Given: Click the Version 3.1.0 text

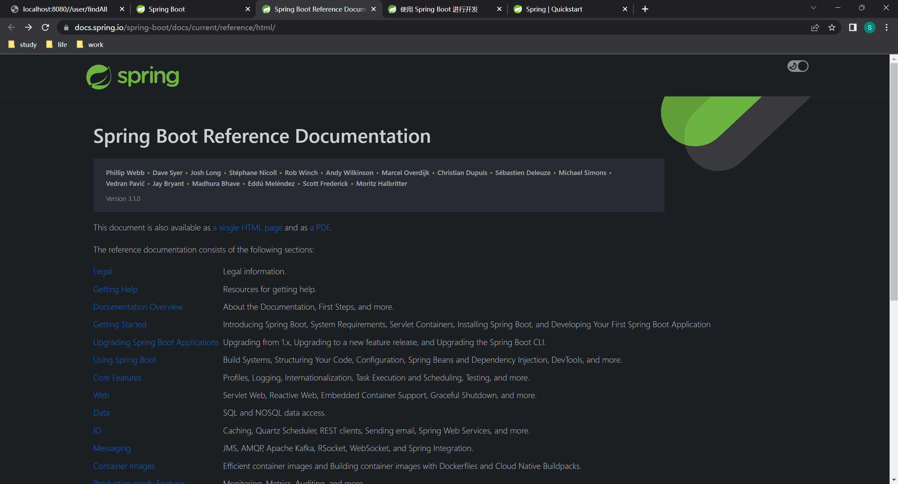Looking at the screenshot, I should pyautogui.click(x=123, y=199).
